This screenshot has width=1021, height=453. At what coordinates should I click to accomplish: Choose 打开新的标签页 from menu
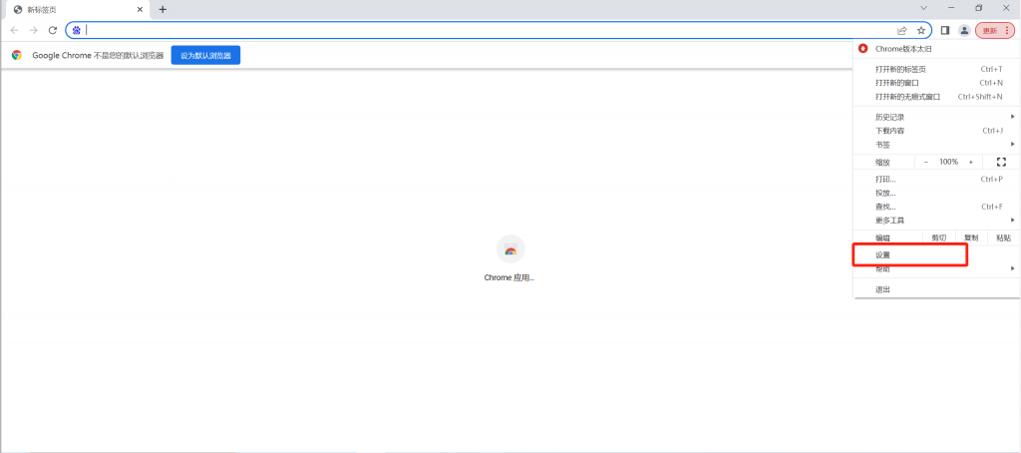pyautogui.click(x=936, y=69)
